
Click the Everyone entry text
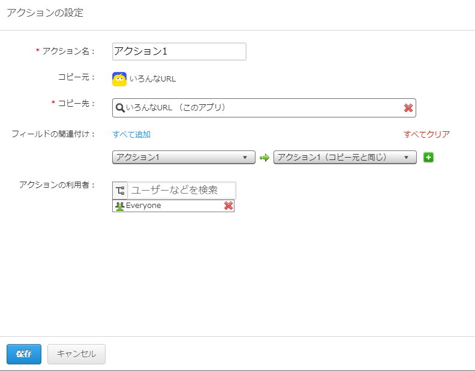click(x=143, y=206)
